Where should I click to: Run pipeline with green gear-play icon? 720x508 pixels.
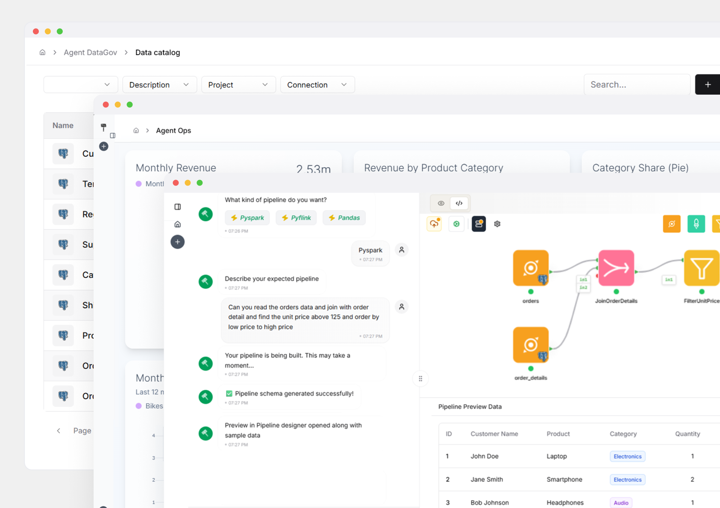click(456, 224)
